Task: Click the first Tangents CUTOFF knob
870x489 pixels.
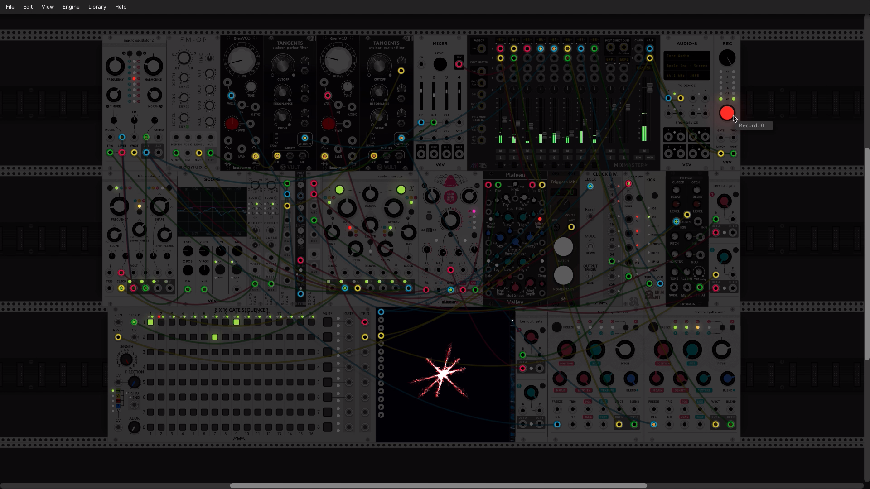Action: tap(283, 66)
